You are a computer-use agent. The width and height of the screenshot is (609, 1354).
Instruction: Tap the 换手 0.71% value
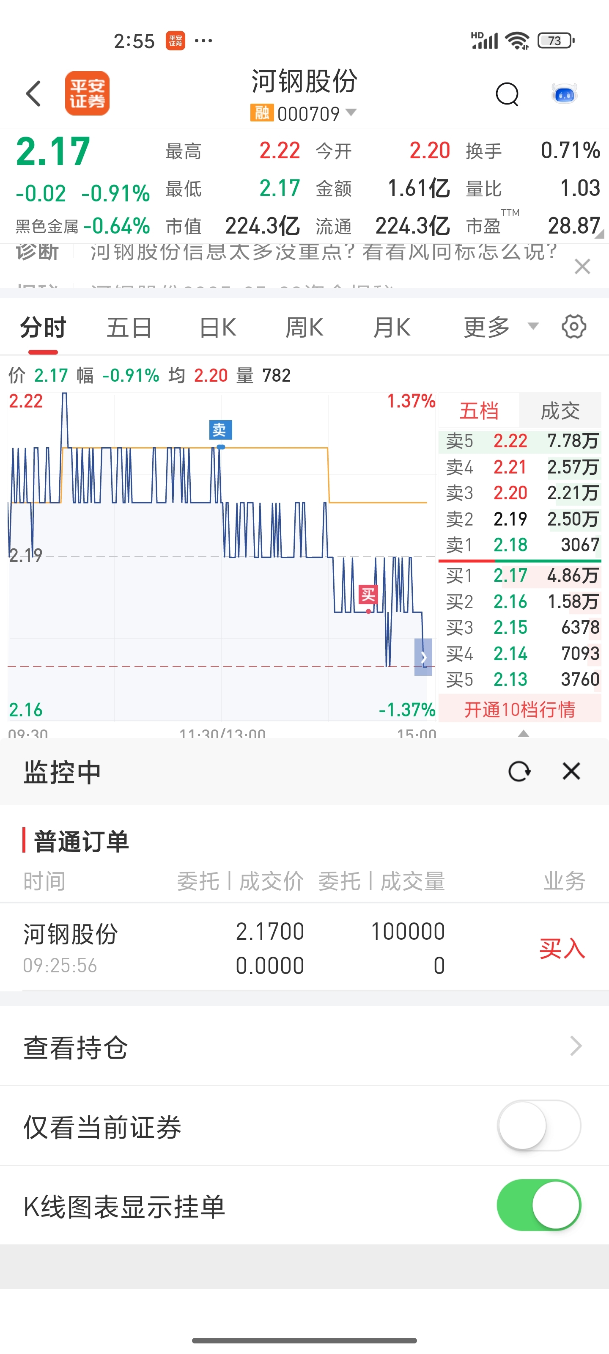(x=571, y=151)
